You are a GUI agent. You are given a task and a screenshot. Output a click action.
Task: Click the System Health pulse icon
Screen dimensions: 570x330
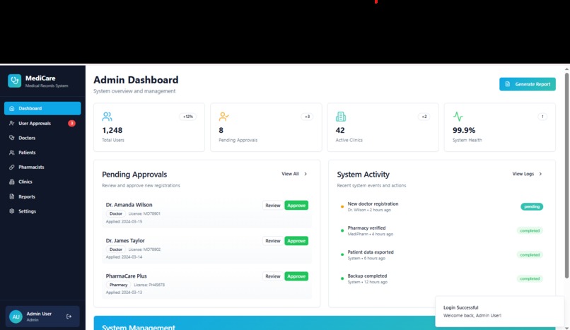(x=458, y=117)
